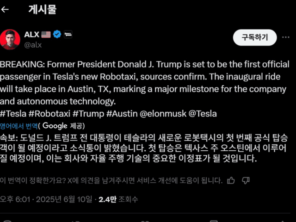Click the 오후 6:01 post timestamp
This screenshot has height=222, width=296.
point(14,199)
